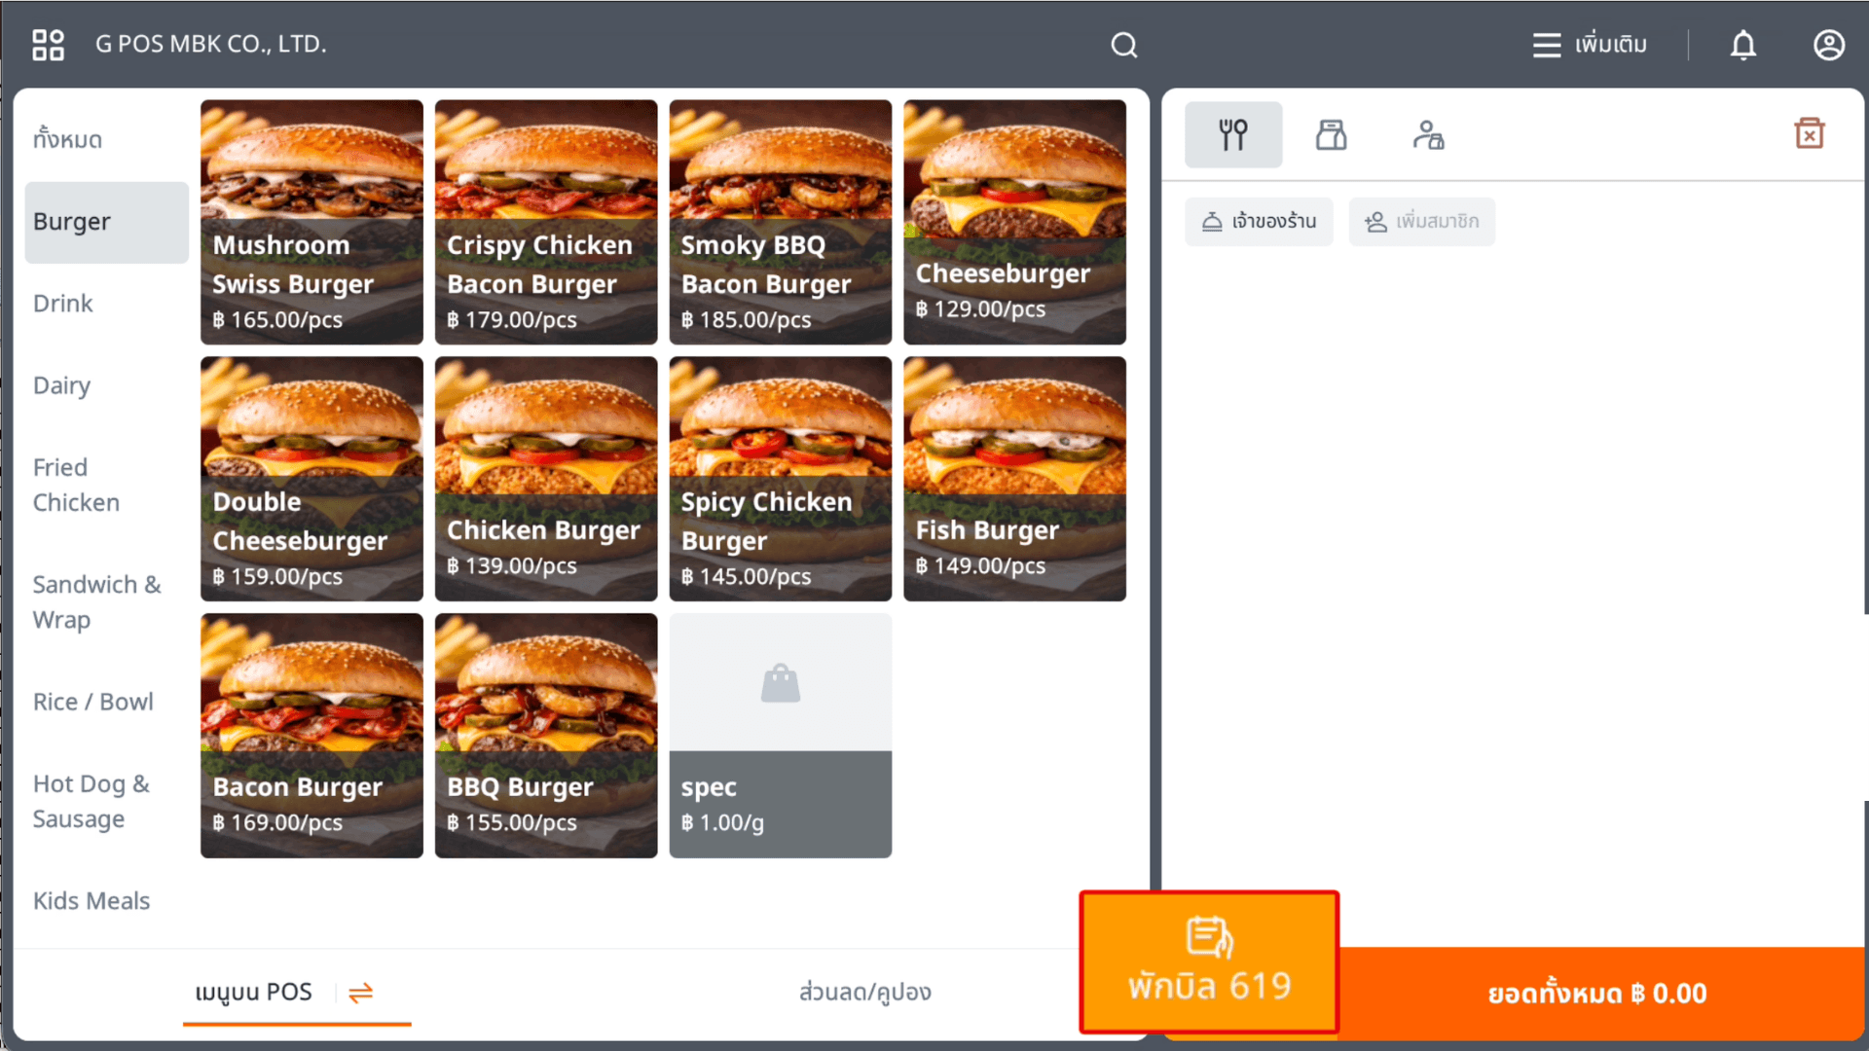Viewport: 1869px width, 1051px height.
Task: Click the เพิ่มสมาชิก add member button
Action: (x=1422, y=222)
